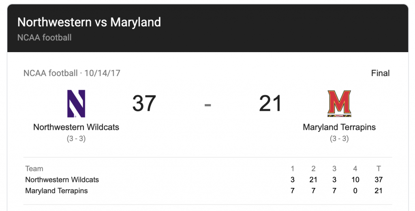
Task: Select Maryland Terrapins team name under the logo
Action: point(339,127)
